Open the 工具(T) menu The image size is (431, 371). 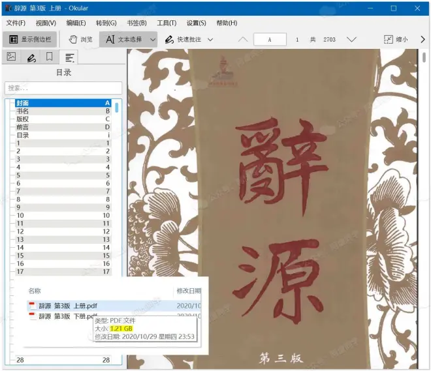tap(167, 23)
